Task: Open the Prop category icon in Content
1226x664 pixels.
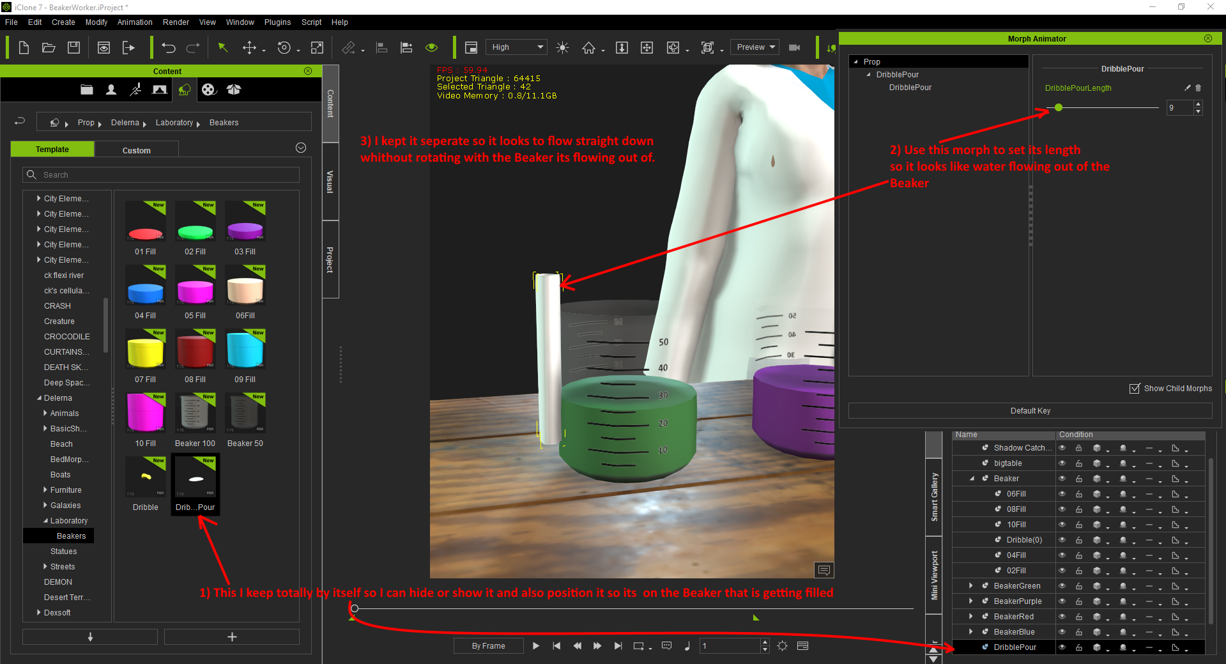Action: coord(185,89)
